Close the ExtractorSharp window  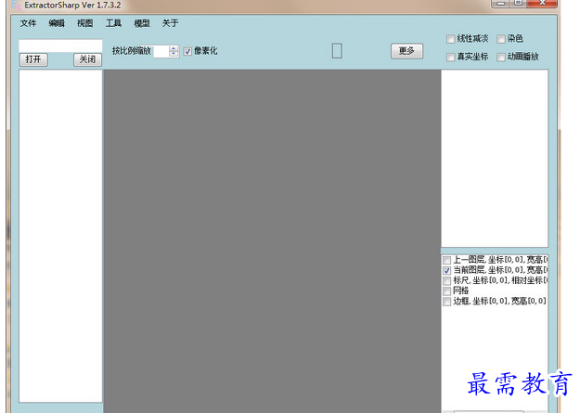[x=542, y=4]
